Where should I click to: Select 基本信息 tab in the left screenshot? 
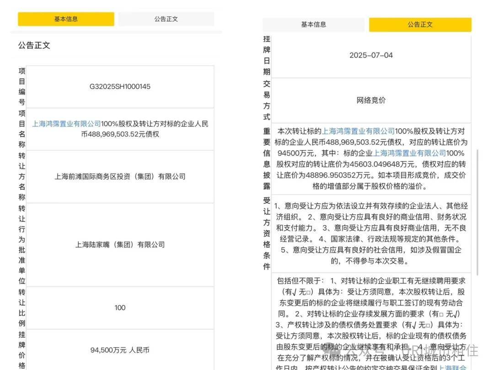pos(66,19)
